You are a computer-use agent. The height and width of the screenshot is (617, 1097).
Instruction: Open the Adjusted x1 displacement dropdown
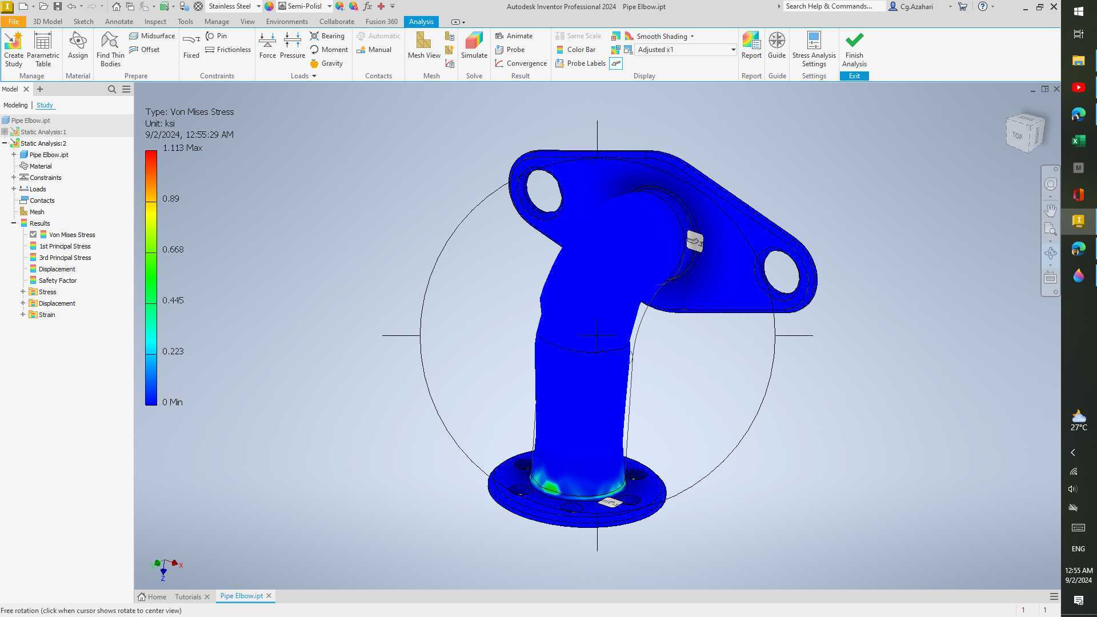pos(733,50)
